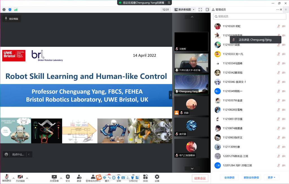The image size is (289, 184).
Task: Click 结束会议 to end the meeting
Action: click(x=200, y=178)
